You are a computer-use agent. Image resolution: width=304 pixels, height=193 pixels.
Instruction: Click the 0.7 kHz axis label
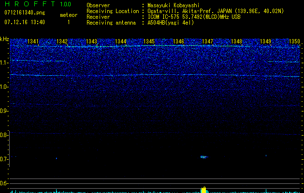click(x=4, y=159)
